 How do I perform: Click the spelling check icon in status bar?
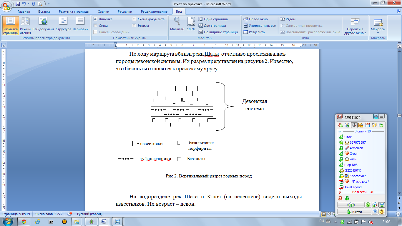[70, 214]
